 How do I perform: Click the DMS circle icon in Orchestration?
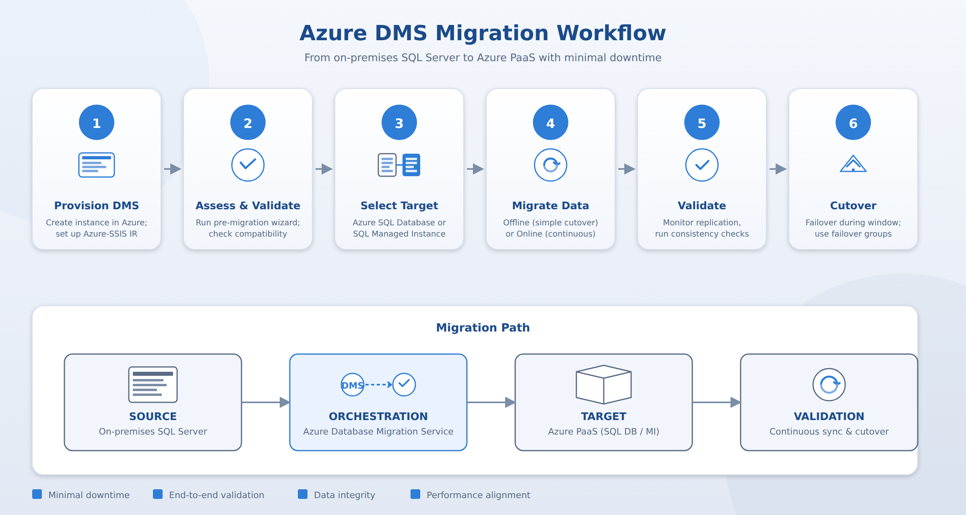[353, 385]
